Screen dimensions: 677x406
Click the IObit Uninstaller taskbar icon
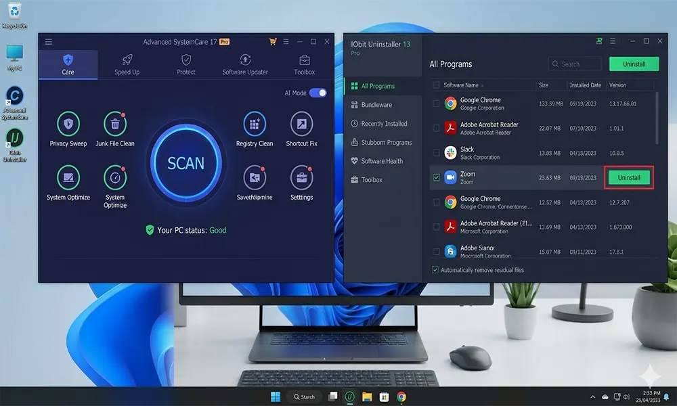click(349, 397)
